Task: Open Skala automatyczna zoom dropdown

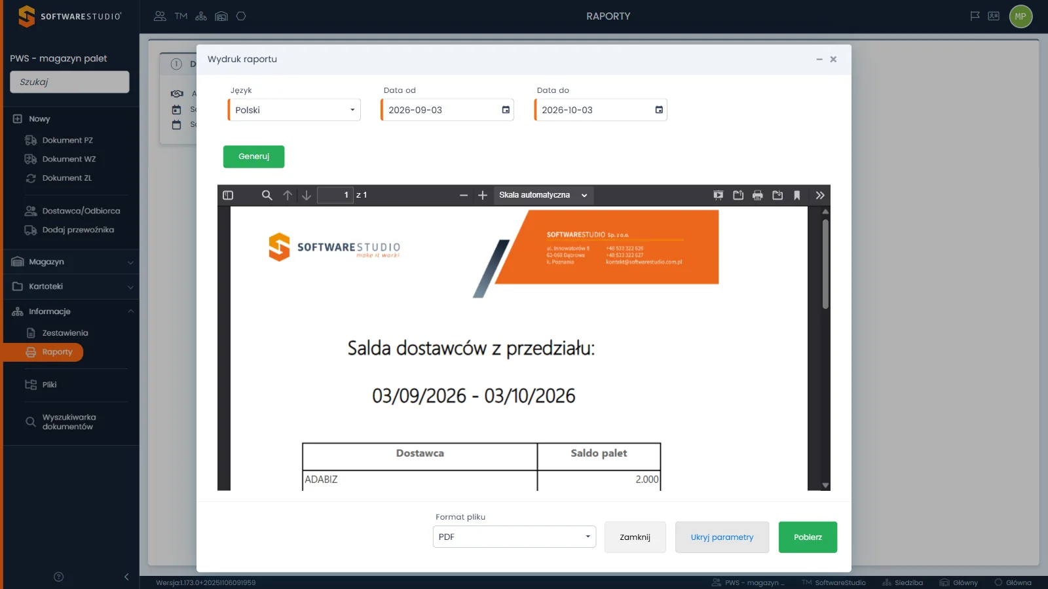Action: click(543, 195)
